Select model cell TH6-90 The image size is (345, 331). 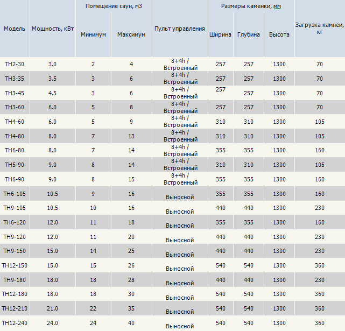click(x=15, y=179)
